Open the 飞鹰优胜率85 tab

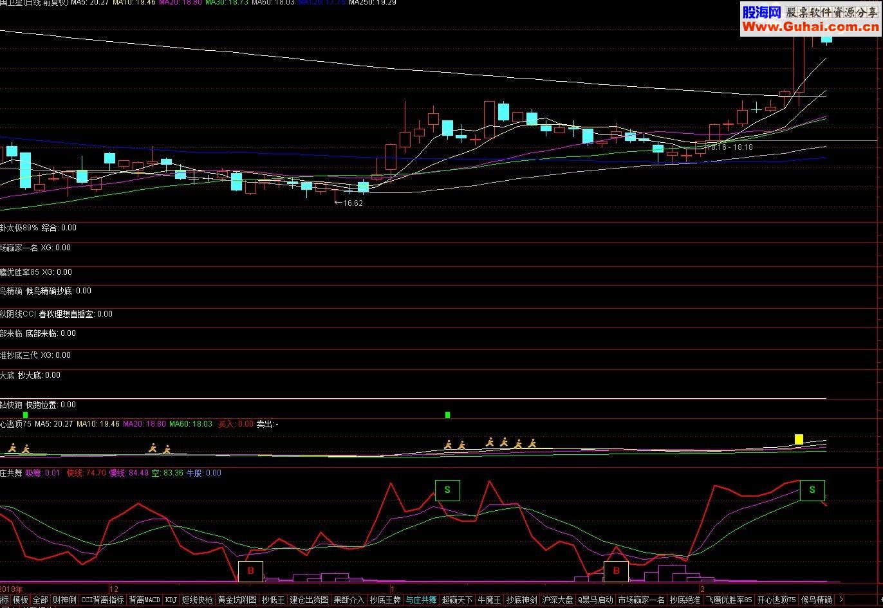click(x=729, y=600)
